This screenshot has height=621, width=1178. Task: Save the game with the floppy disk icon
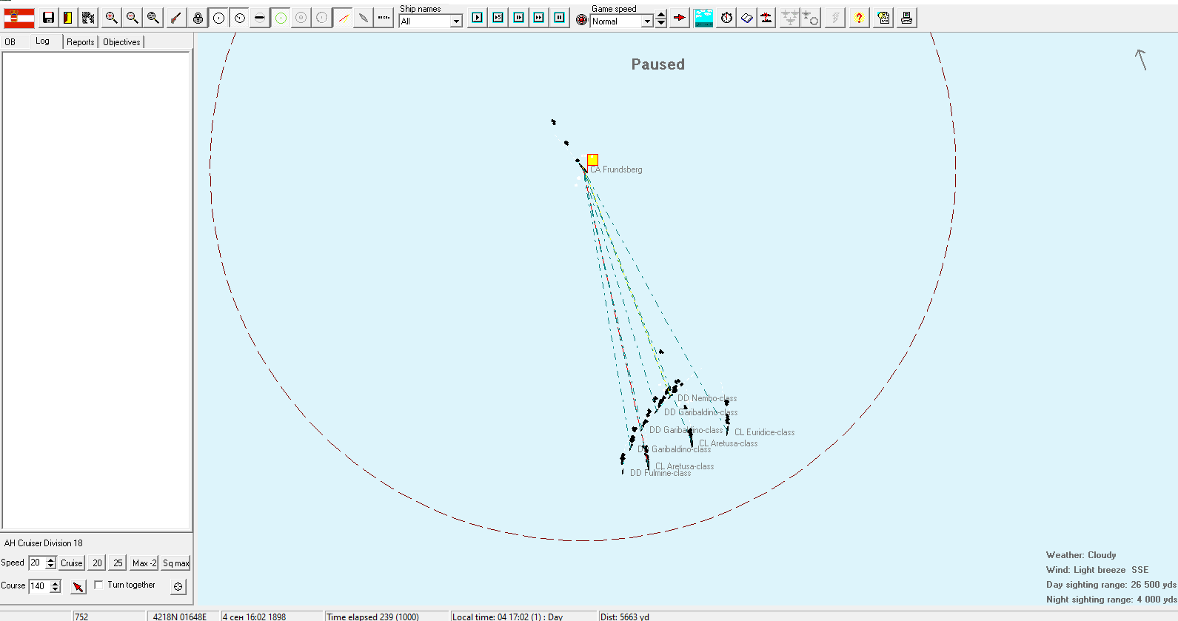48,18
